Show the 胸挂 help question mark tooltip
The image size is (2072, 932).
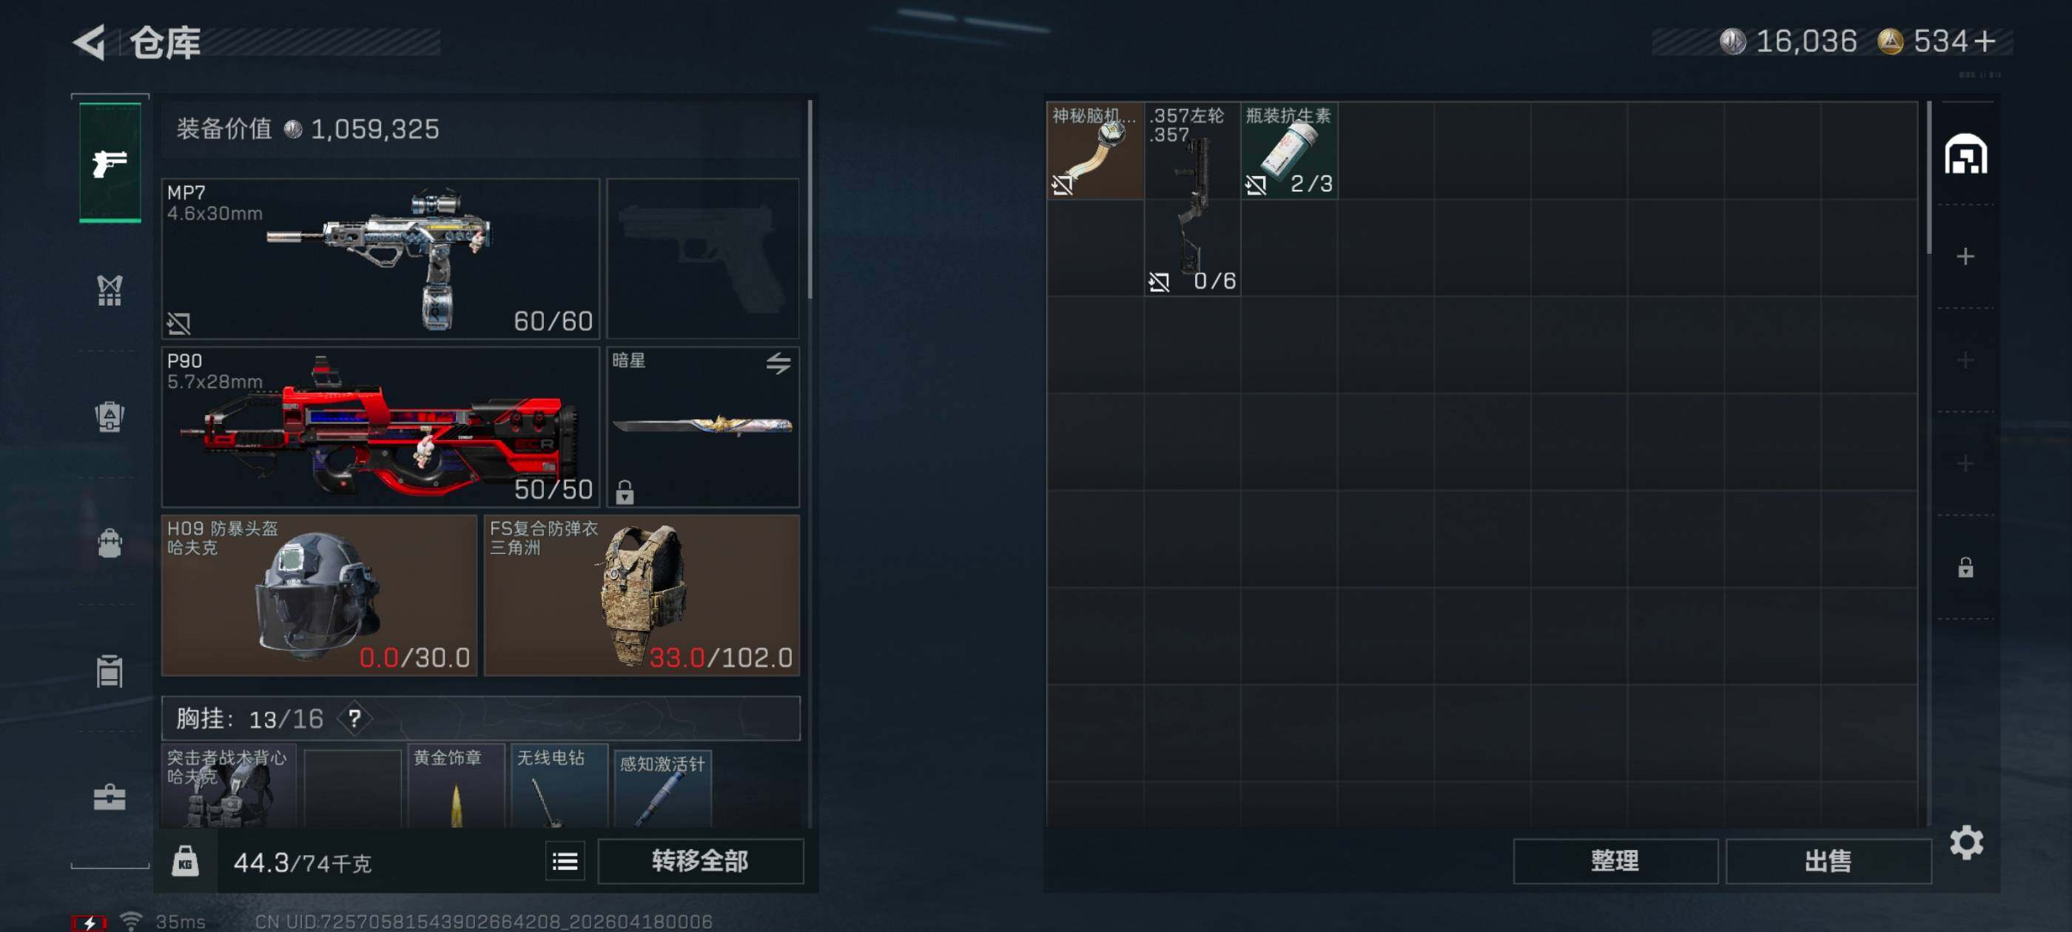tap(354, 717)
